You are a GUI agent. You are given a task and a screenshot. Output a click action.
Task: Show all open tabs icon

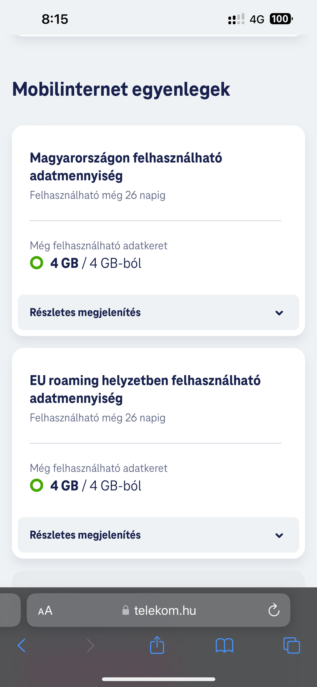291,645
